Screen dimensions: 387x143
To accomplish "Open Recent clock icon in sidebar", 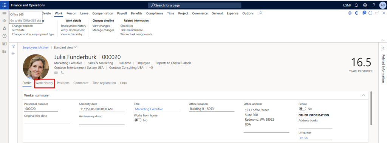I will click(x=4, y=36).
